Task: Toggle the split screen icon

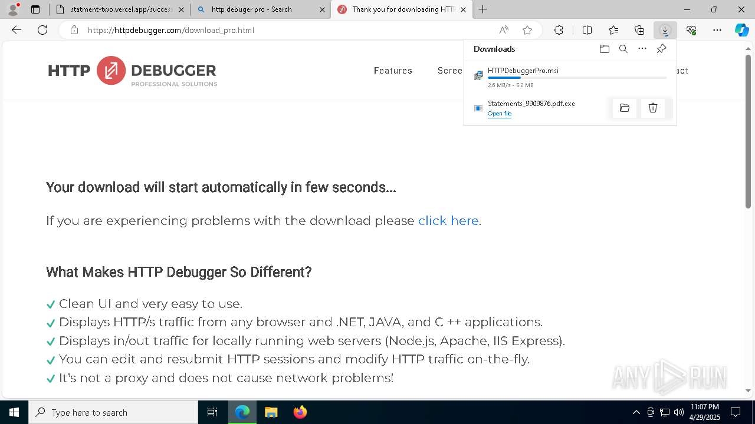Action: (x=587, y=30)
